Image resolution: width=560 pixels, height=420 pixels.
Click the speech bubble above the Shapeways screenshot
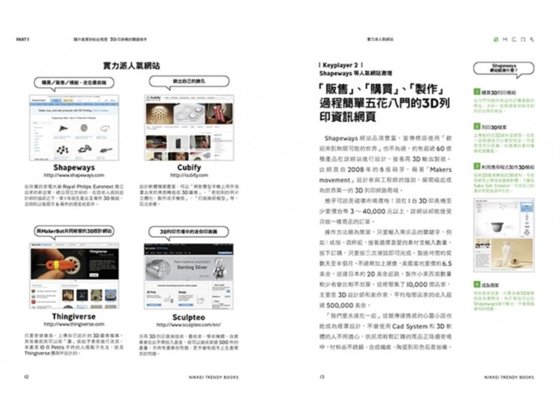(x=74, y=83)
